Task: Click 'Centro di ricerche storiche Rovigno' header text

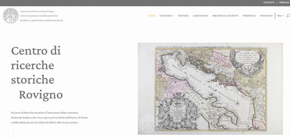Action: point(37,12)
